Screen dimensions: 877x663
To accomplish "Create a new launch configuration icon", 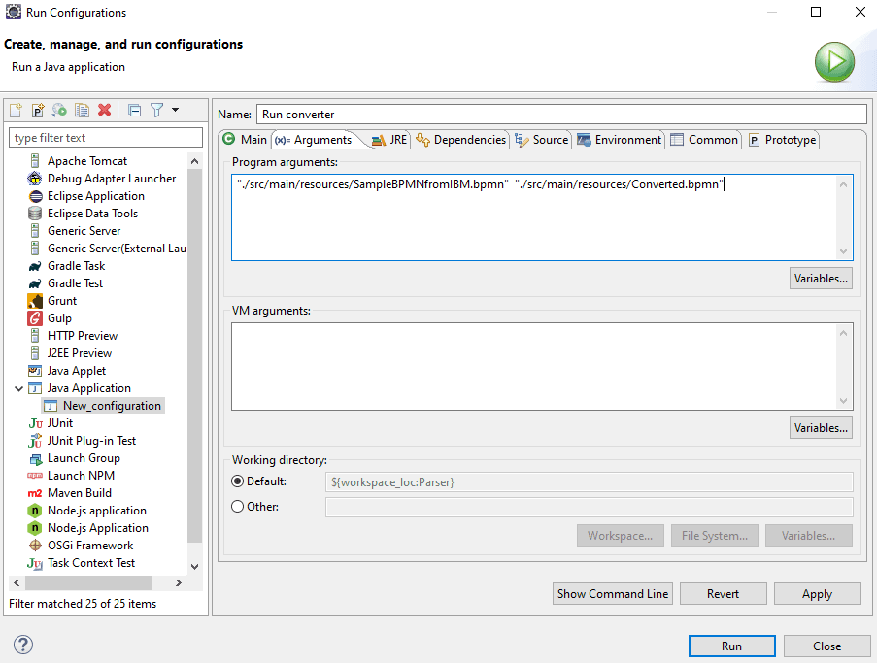I will [x=16, y=110].
